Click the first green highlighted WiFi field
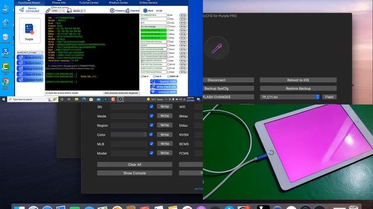 pos(153,30)
